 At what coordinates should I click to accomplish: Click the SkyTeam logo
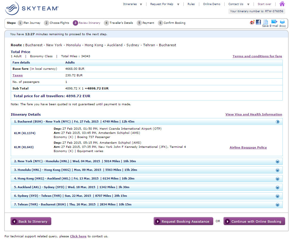click(x=32, y=8)
